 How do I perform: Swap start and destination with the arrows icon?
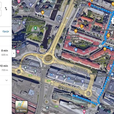click(x=6, y=9)
